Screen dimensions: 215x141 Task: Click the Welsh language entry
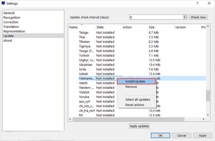[83, 83]
